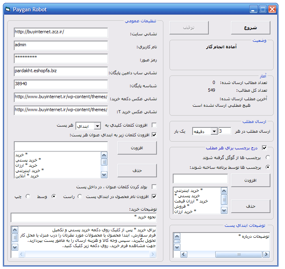The image size is (285, 269).
Task: Click the شروع (start) button
Action: [251, 28]
